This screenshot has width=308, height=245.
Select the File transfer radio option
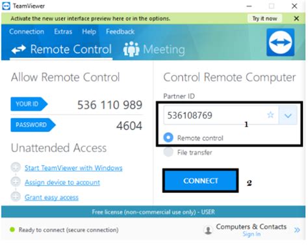click(x=168, y=152)
